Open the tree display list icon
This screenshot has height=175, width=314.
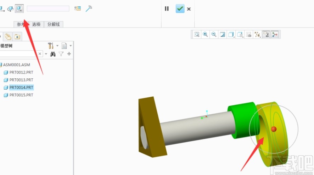[64, 46]
